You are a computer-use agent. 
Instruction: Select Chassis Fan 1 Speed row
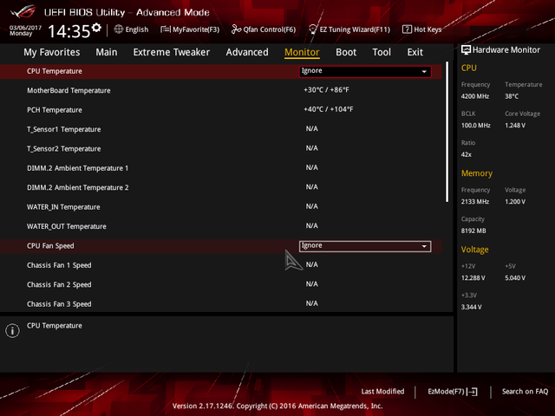coord(59,265)
